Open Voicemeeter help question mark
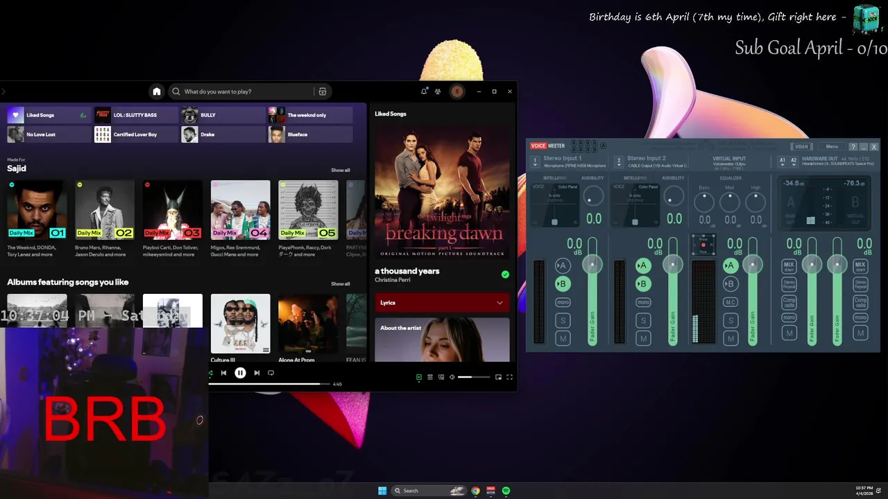This screenshot has height=499, width=888. pyautogui.click(x=853, y=146)
